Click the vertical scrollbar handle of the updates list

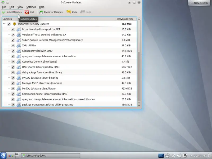coord(139,36)
